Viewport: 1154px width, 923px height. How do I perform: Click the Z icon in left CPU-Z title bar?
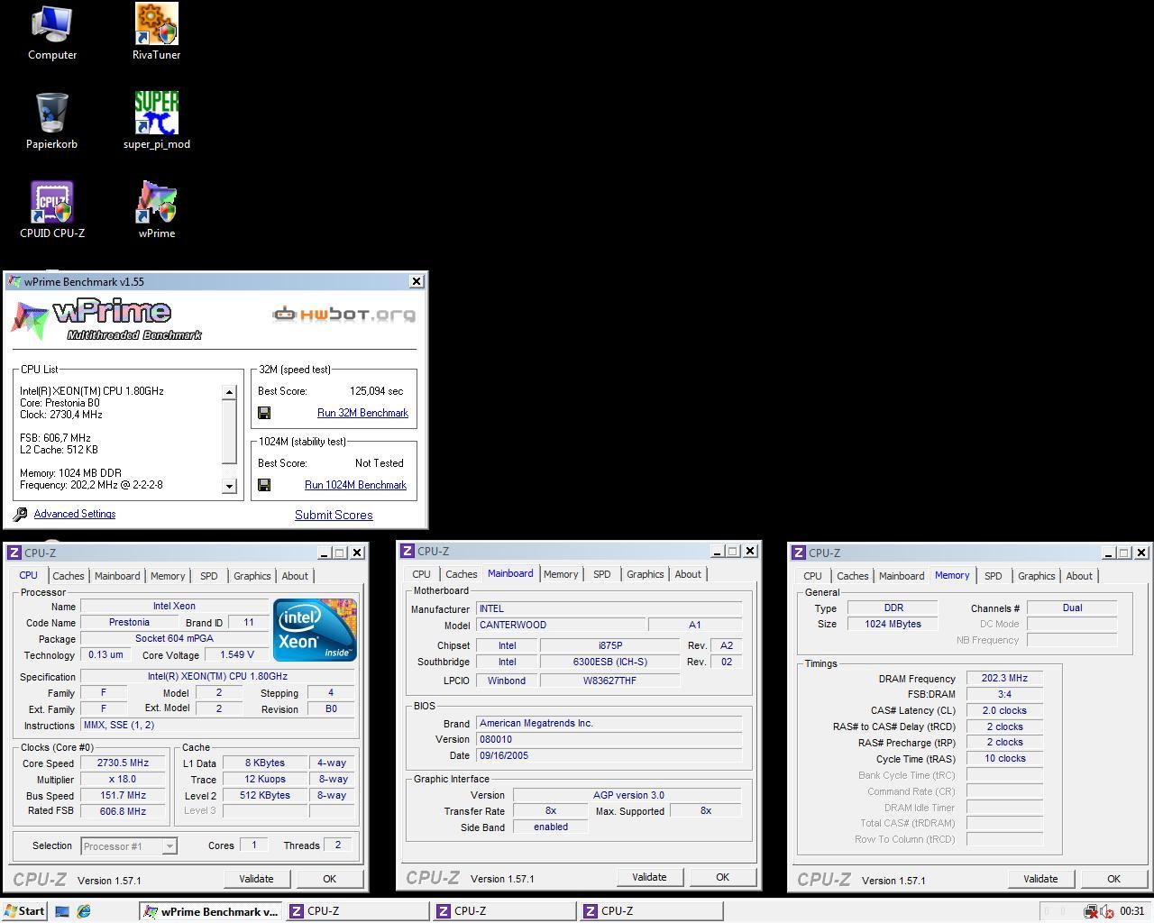[14, 553]
